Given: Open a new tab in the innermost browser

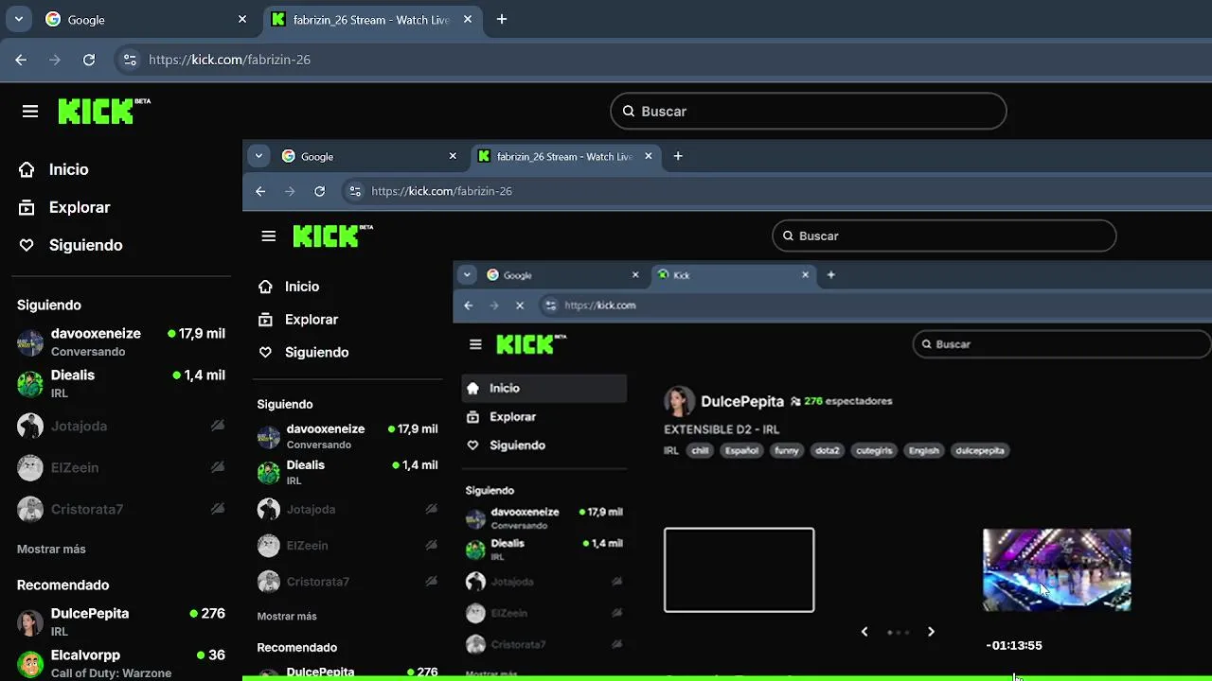Looking at the screenshot, I should coord(831,275).
